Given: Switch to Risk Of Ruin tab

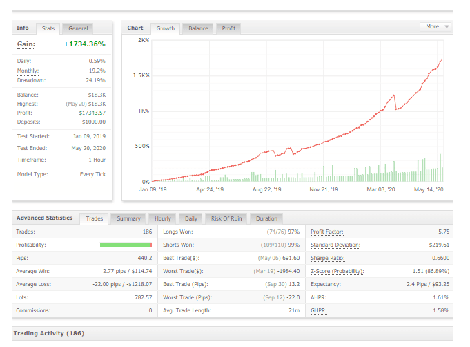Looking at the screenshot, I should (226, 218).
